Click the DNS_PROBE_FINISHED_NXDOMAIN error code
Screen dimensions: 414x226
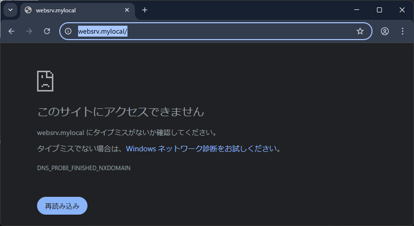[83, 168]
